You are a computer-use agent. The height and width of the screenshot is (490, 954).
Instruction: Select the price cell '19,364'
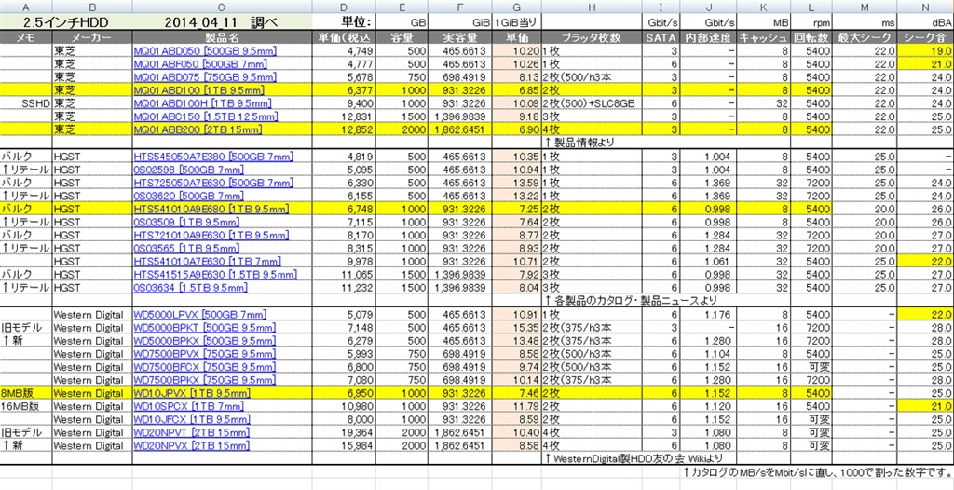tap(344, 433)
